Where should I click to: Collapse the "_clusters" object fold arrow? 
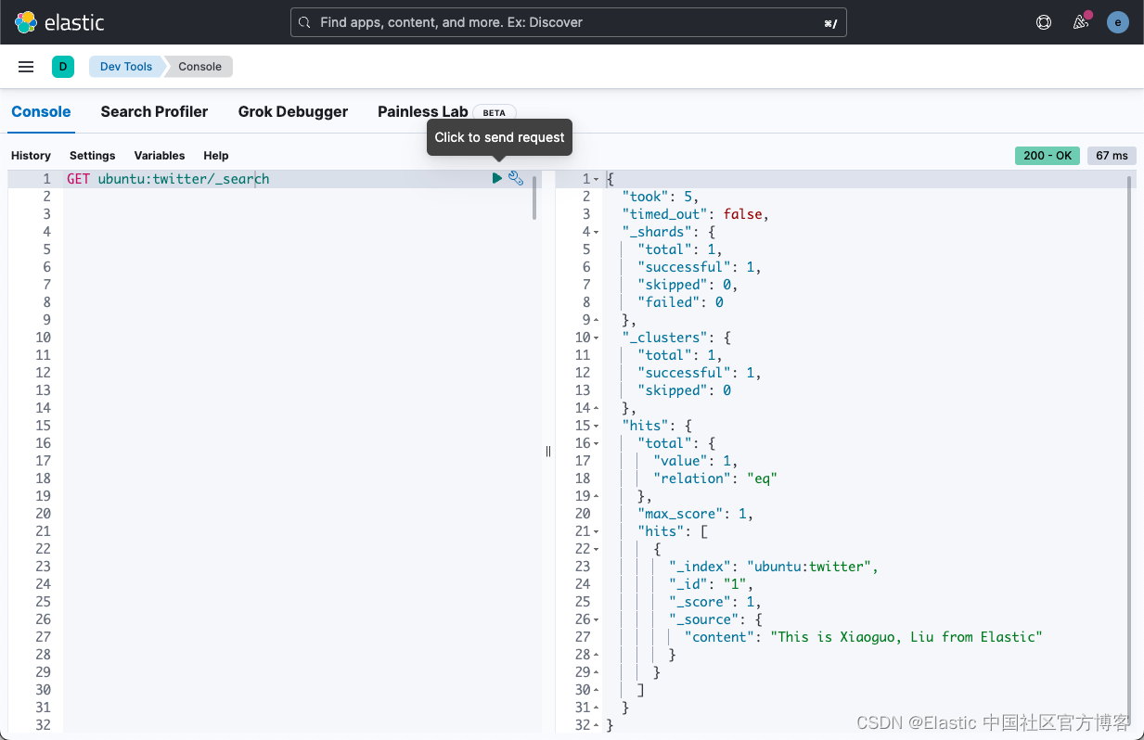click(597, 338)
